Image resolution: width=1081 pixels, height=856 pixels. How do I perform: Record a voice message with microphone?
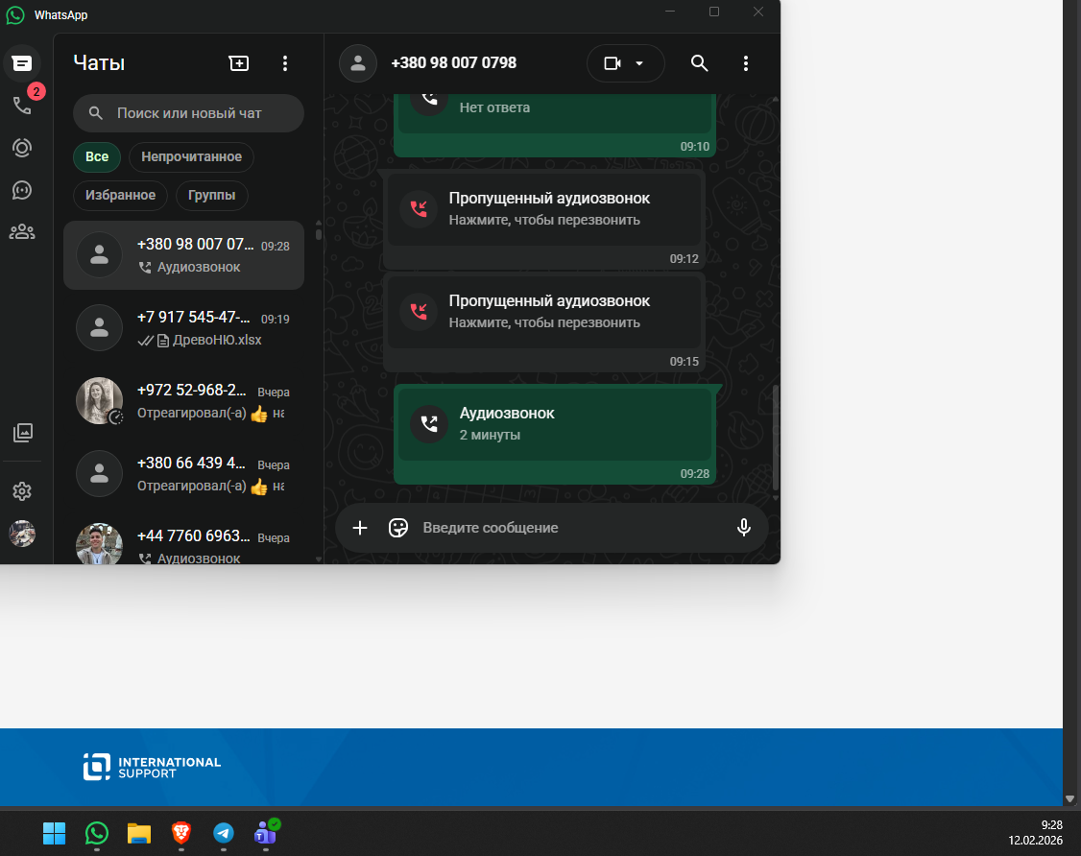pyautogui.click(x=744, y=528)
